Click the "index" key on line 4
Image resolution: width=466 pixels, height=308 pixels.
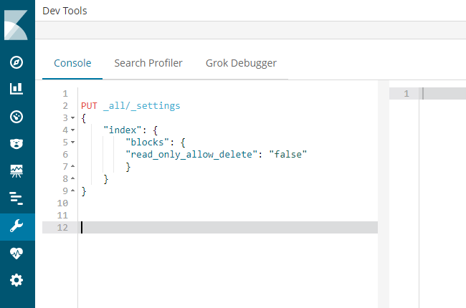point(123,130)
